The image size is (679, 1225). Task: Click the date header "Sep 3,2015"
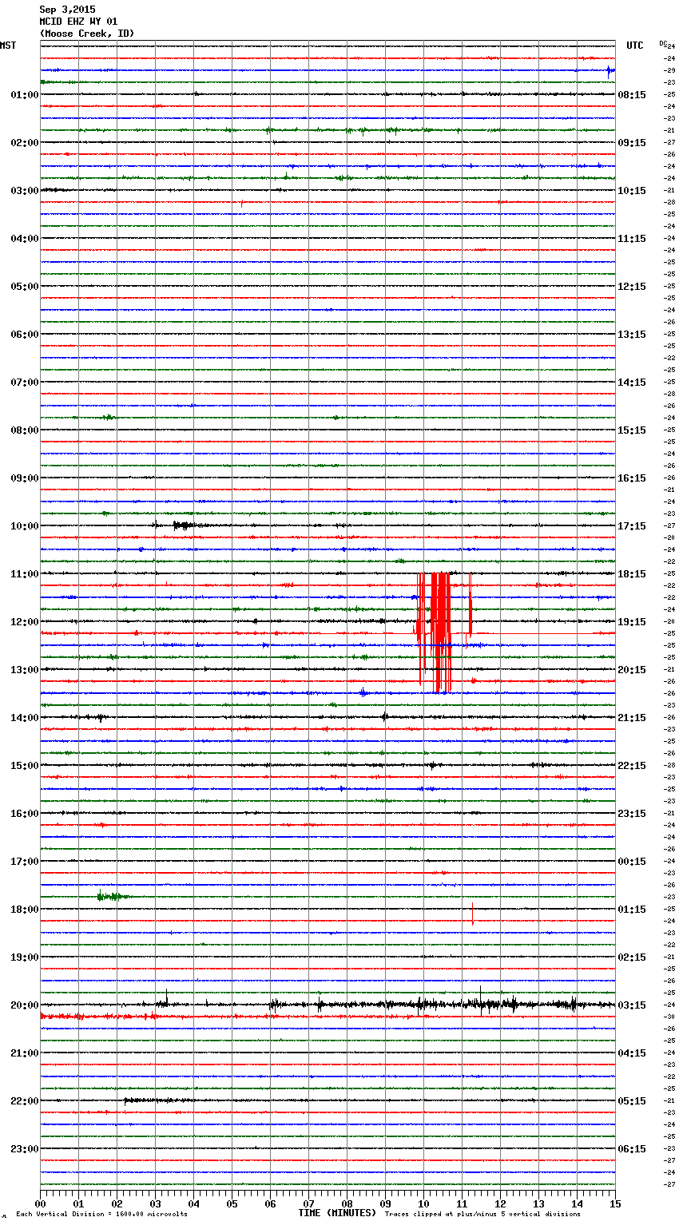(x=67, y=10)
